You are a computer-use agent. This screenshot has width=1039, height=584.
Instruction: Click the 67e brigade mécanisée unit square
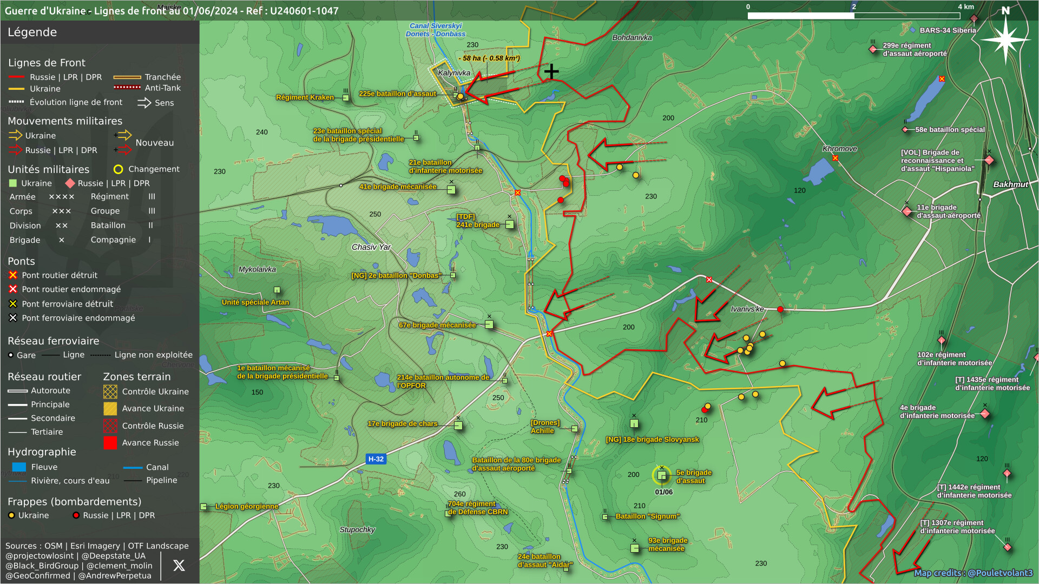tap(489, 324)
